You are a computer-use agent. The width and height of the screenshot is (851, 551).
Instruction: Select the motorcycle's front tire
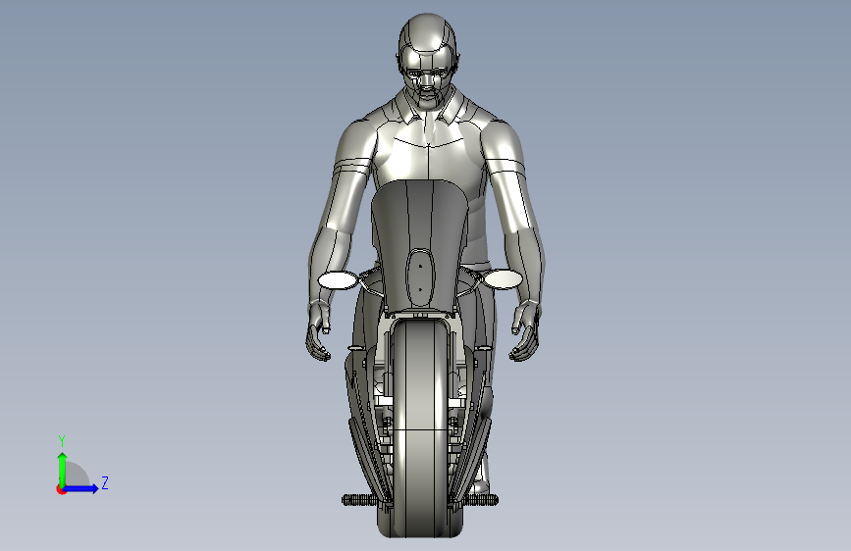click(420, 428)
